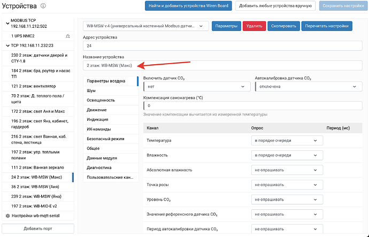Click the Название устройства input field
Viewport: 369px width, 237px height.
(222, 66)
